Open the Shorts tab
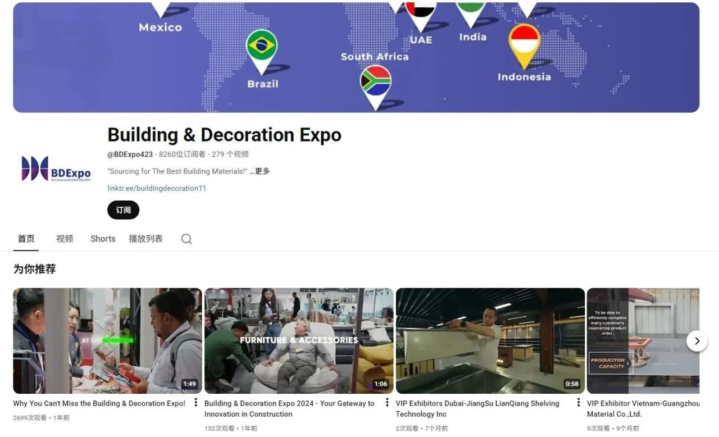719x437 pixels. [103, 239]
